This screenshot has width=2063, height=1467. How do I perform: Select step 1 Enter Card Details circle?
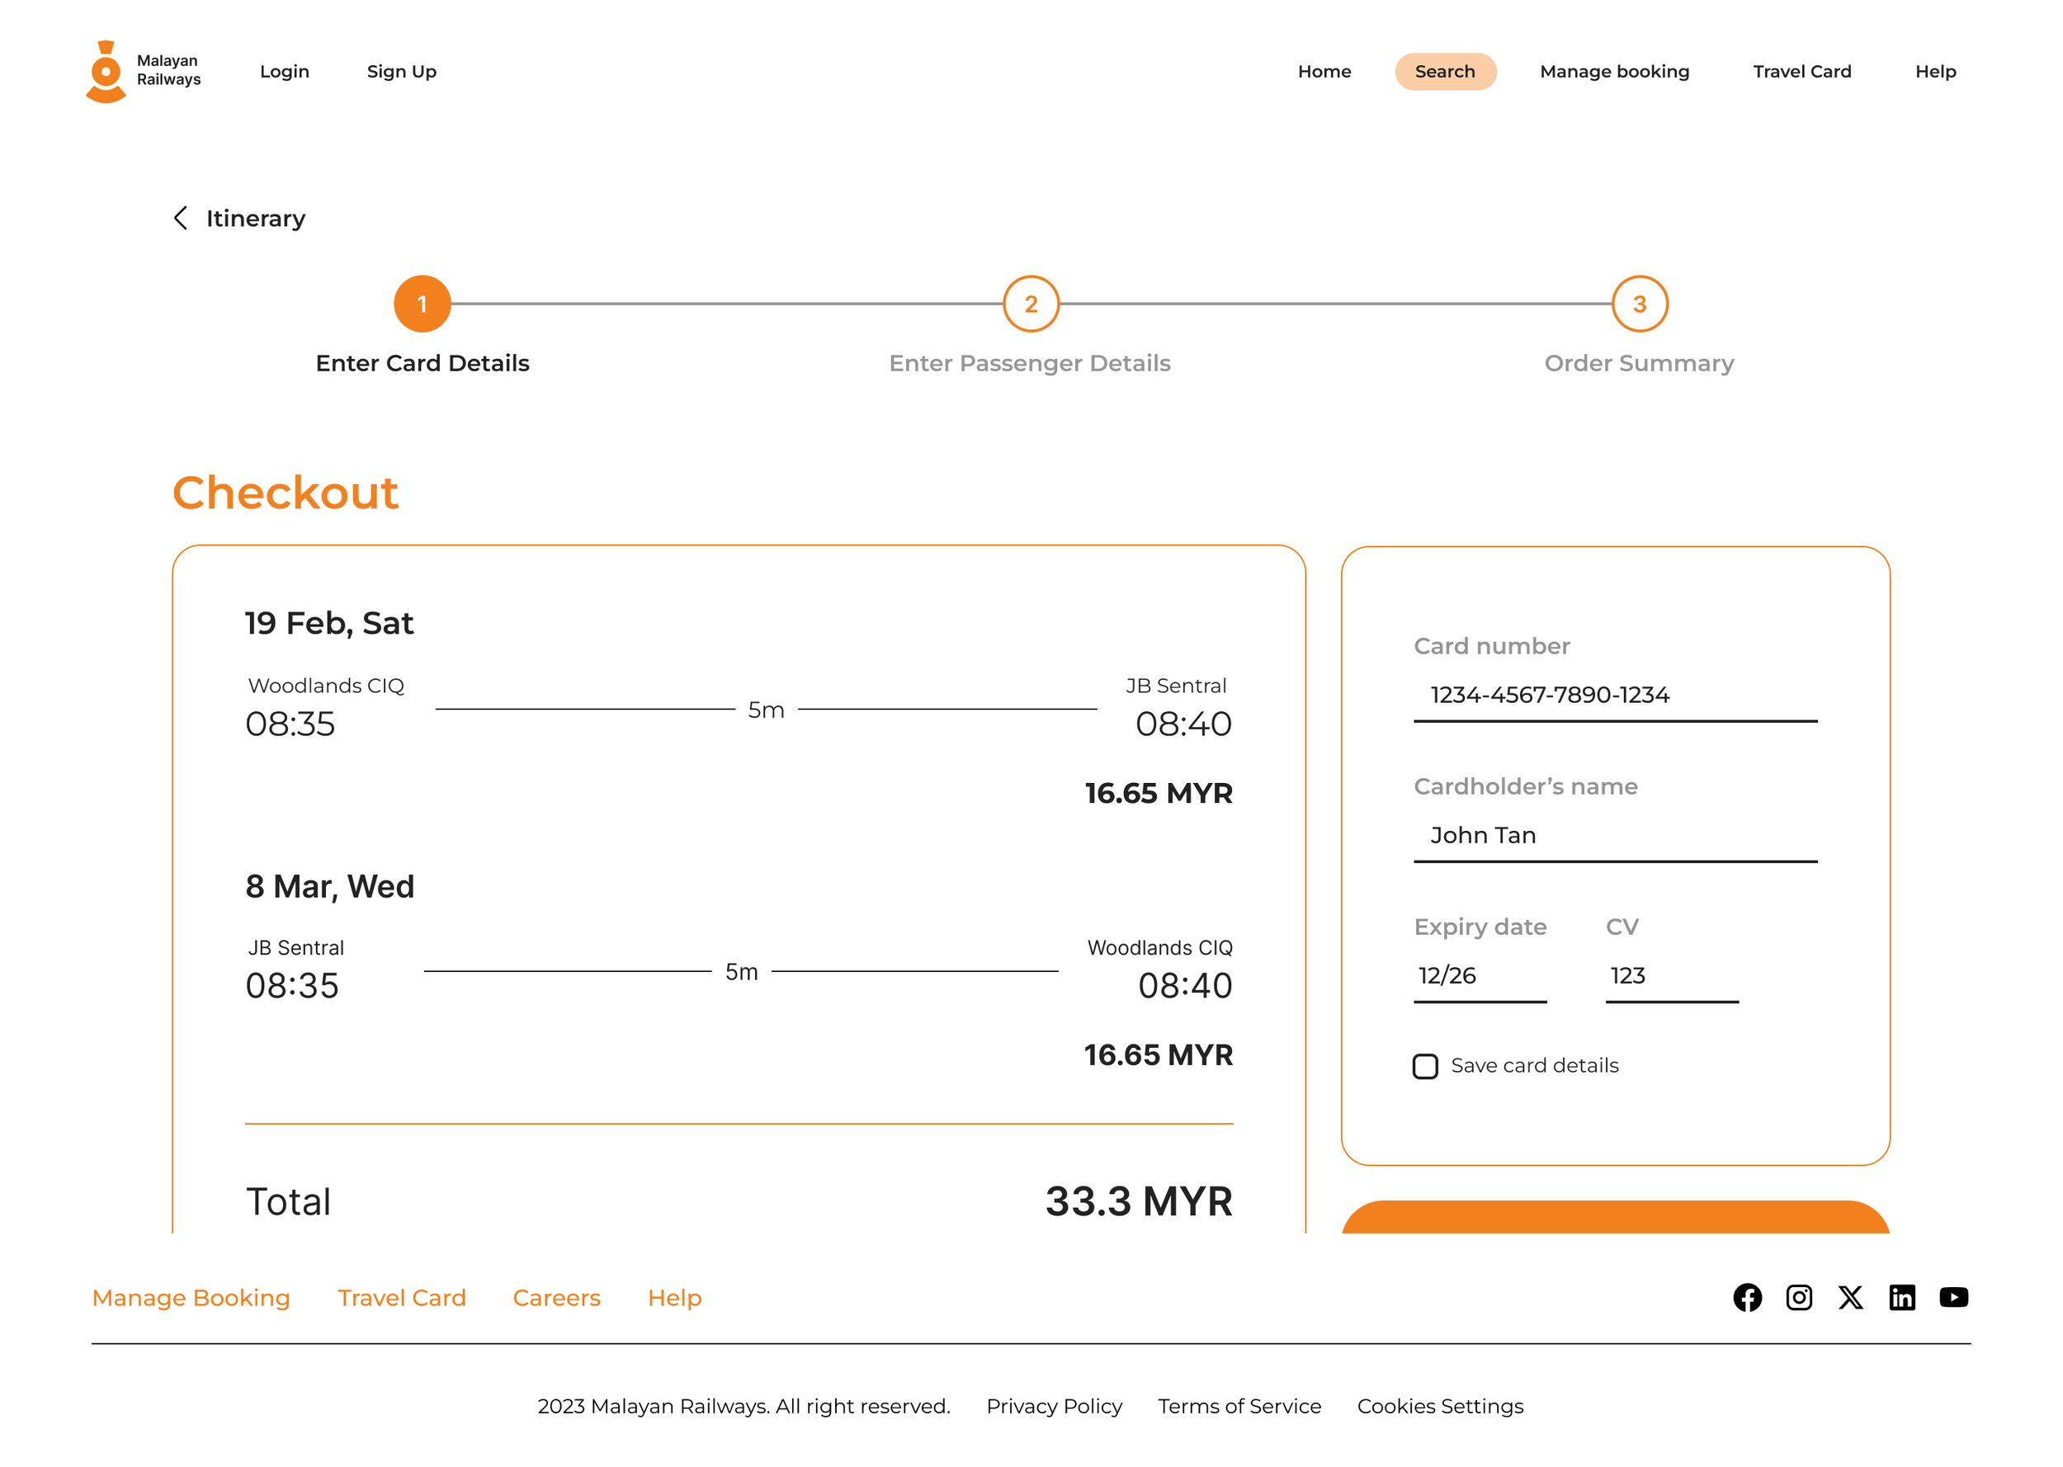[422, 304]
